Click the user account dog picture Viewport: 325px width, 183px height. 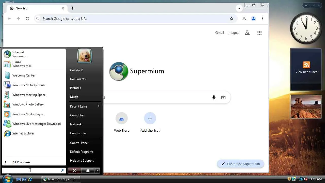click(85, 56)
